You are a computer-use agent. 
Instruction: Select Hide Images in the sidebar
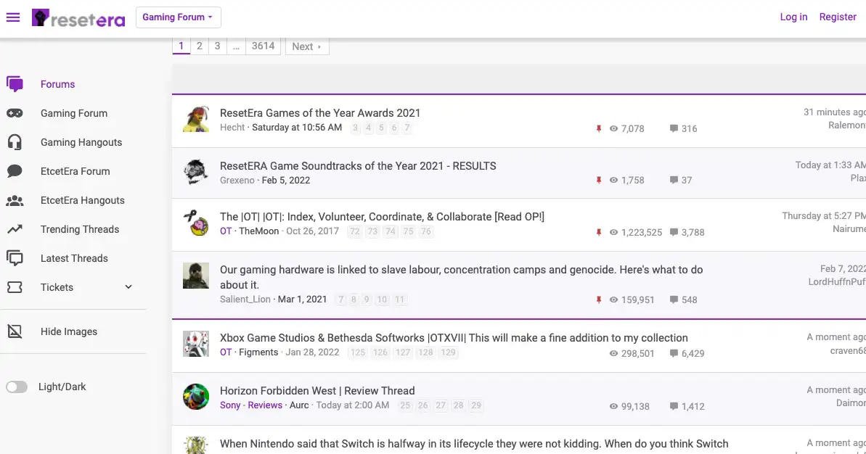[x=68, y=331]
